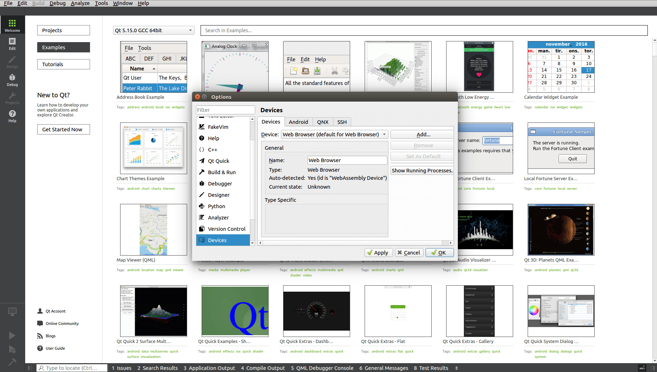Open output pane selector arrows in status bar
The height and width of the screenshot is (372, 657).
coord(456,368)
